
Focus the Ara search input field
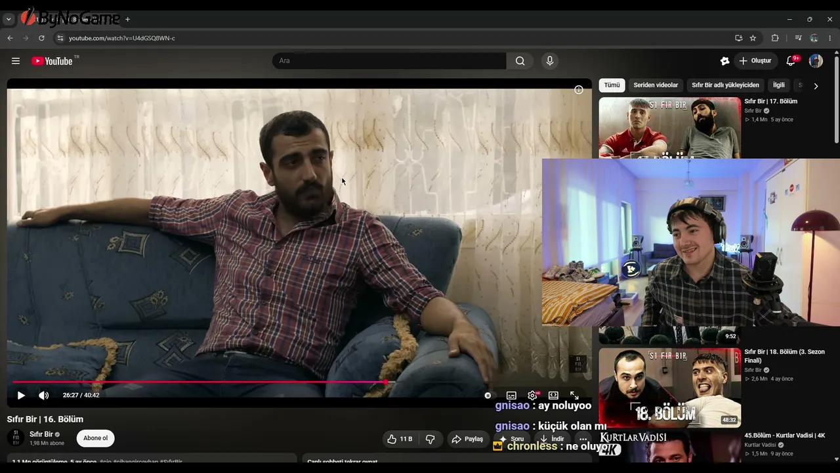tap(389, 61)
